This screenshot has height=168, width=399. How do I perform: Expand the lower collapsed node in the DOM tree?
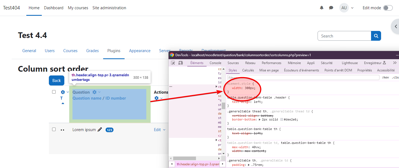217,140
